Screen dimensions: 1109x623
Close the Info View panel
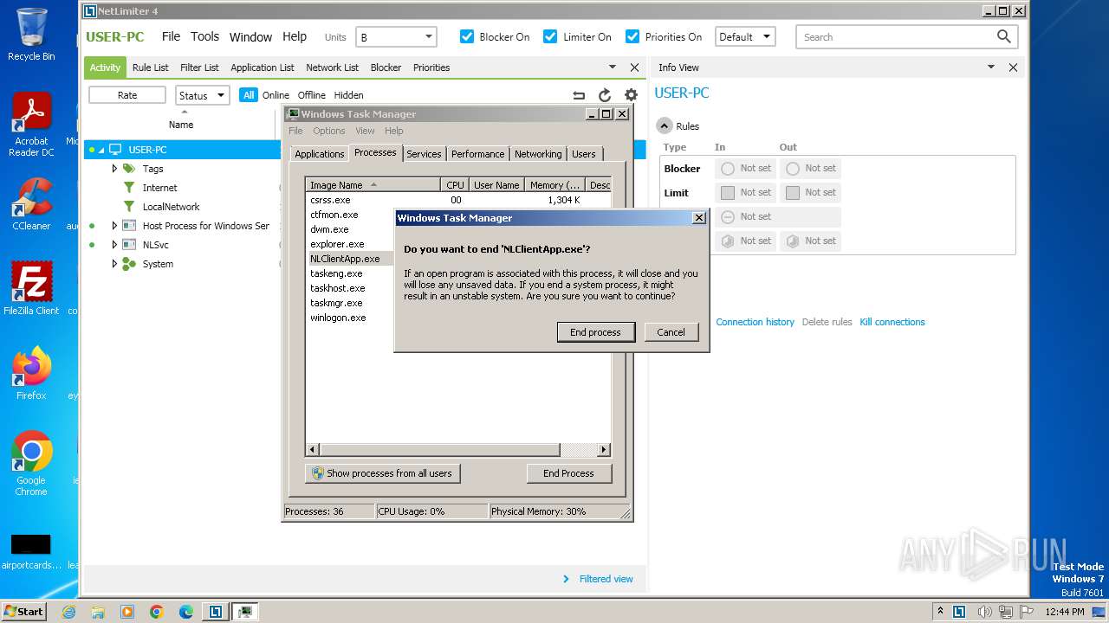1013,67
